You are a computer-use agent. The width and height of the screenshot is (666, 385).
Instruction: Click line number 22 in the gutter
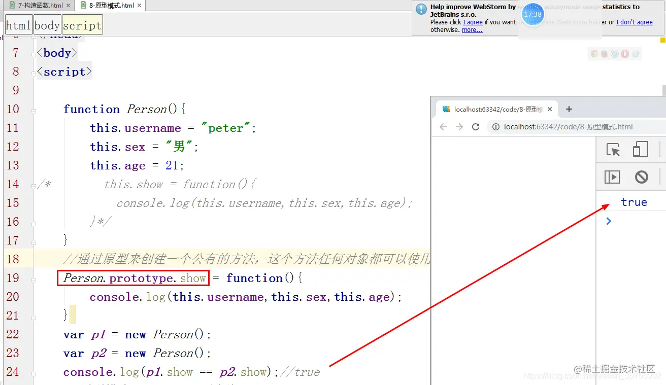(x=13, y=334)
